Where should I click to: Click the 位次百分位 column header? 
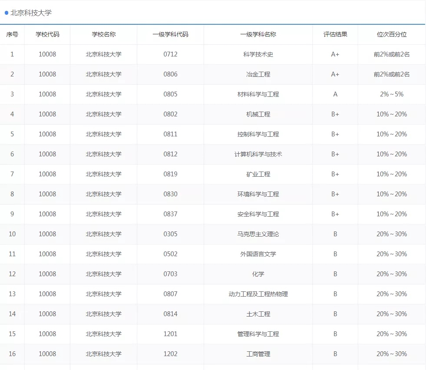[392, 34]
